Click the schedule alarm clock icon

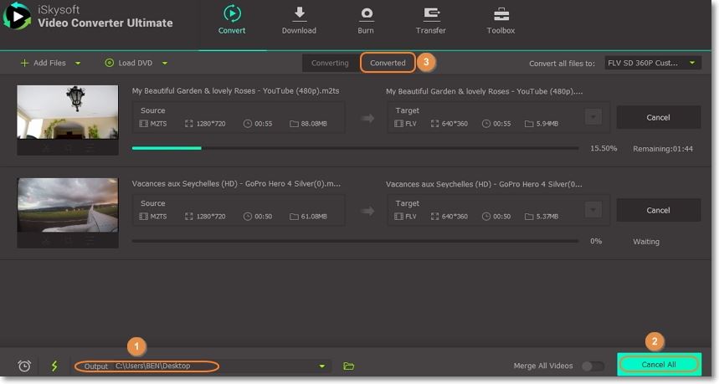point(24,366)
